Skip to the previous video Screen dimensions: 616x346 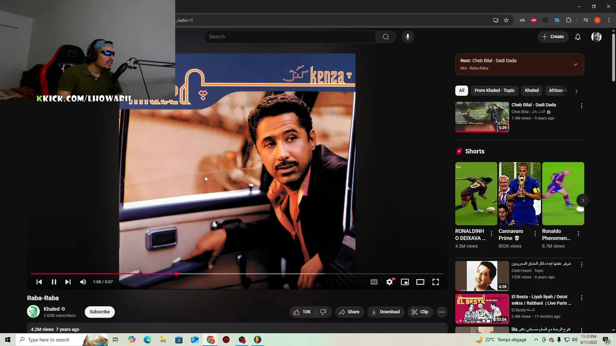pyautogui.click(x=39, y=282)
